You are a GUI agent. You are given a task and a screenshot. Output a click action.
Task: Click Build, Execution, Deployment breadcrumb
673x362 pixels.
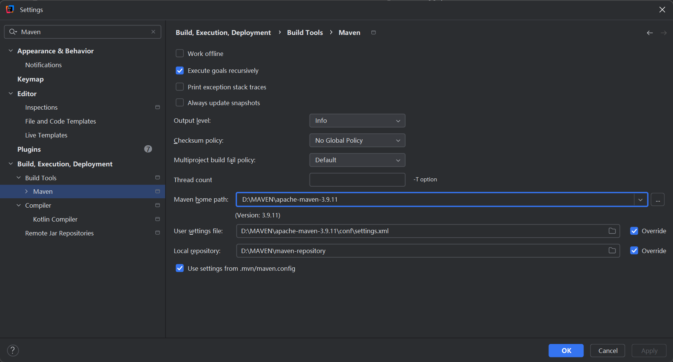223,33
